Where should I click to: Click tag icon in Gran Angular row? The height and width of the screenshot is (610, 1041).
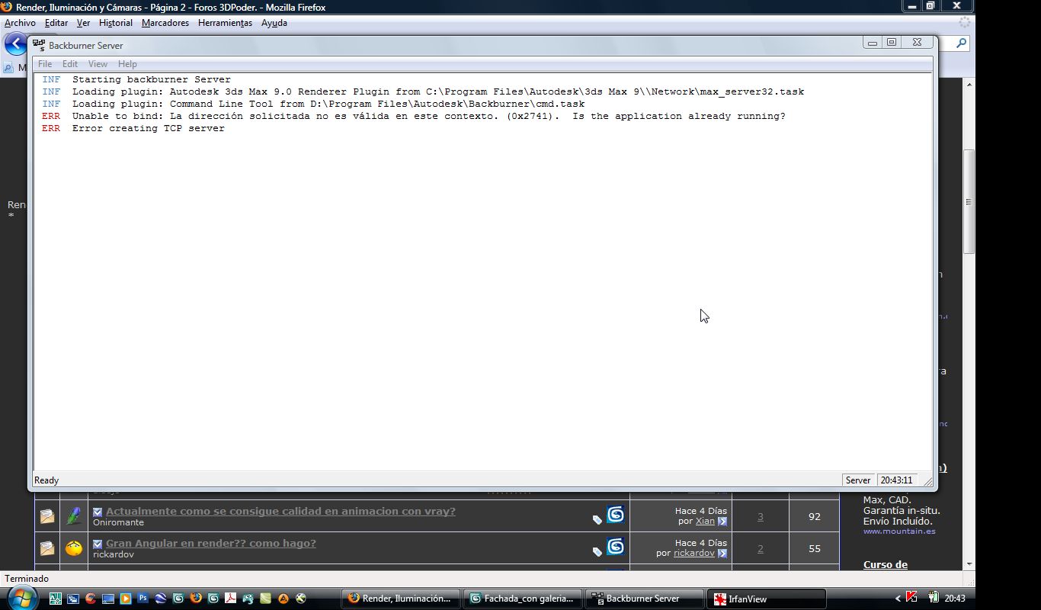[x=597, y=552]
